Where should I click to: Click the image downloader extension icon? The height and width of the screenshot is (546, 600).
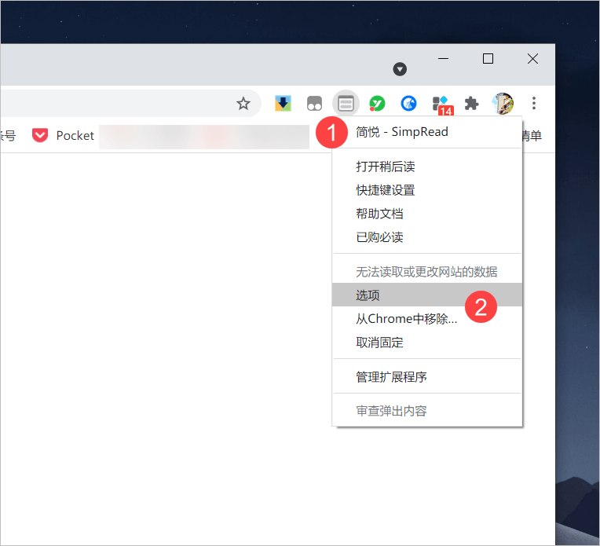pyautogui.click(x=284, y=104)
